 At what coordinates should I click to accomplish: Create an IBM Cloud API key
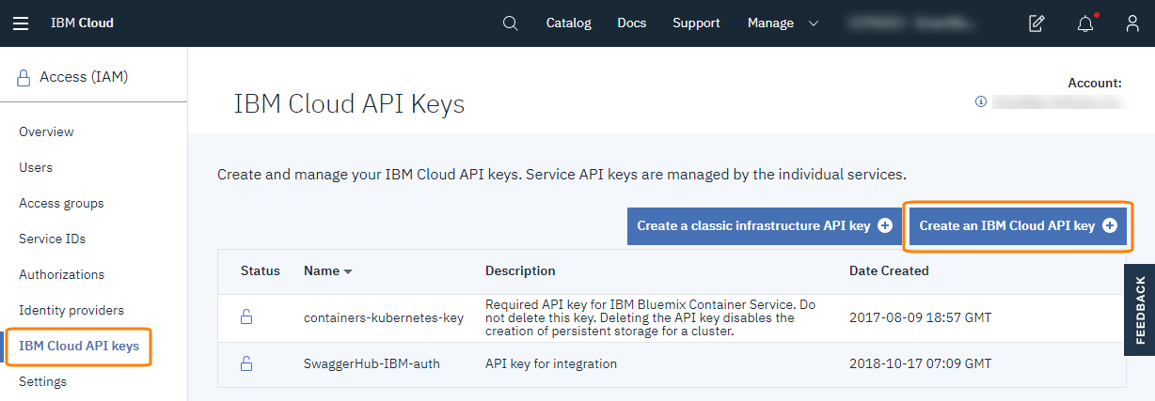[1018, 225]
